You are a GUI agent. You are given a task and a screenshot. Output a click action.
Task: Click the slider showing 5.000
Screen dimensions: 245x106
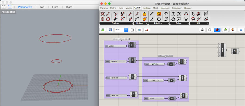[x=116, y=46]
